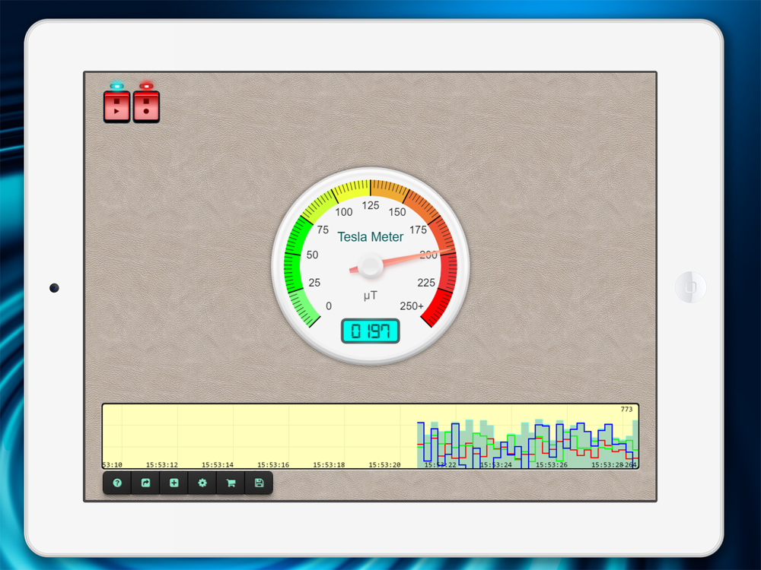Open the shopping cart store icon
The height and width of the screenshot is (570, 761).
click(231, 483)
